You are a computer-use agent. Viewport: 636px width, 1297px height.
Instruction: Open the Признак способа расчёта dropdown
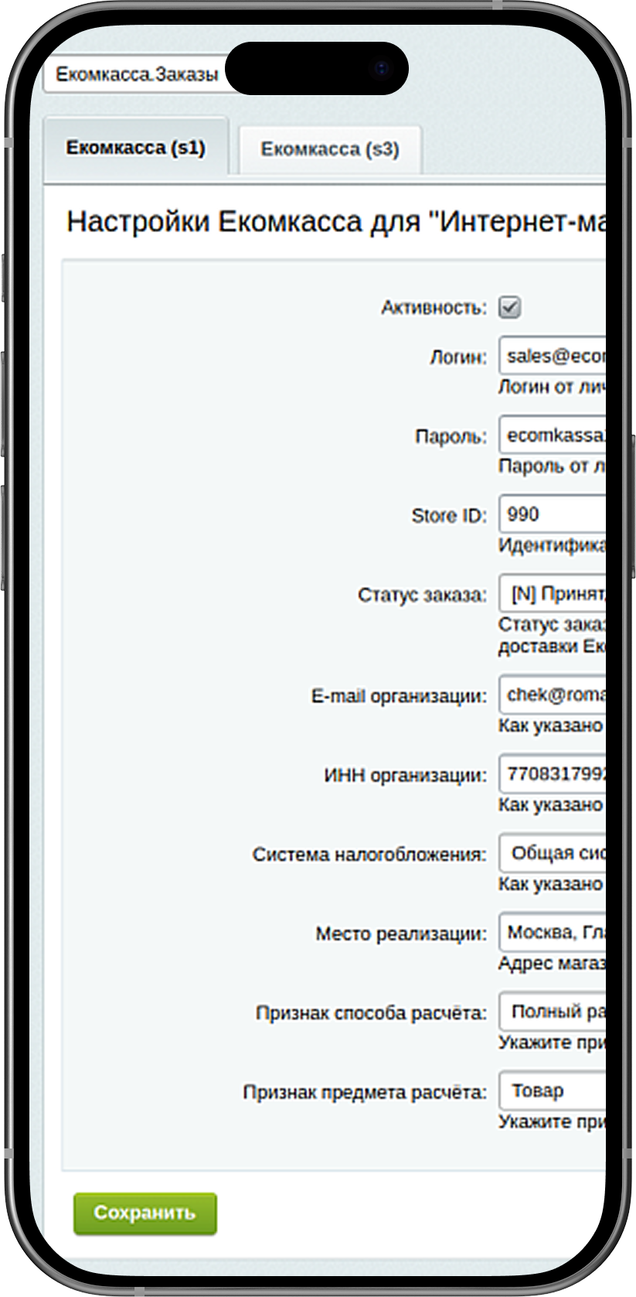point(552,1012)
